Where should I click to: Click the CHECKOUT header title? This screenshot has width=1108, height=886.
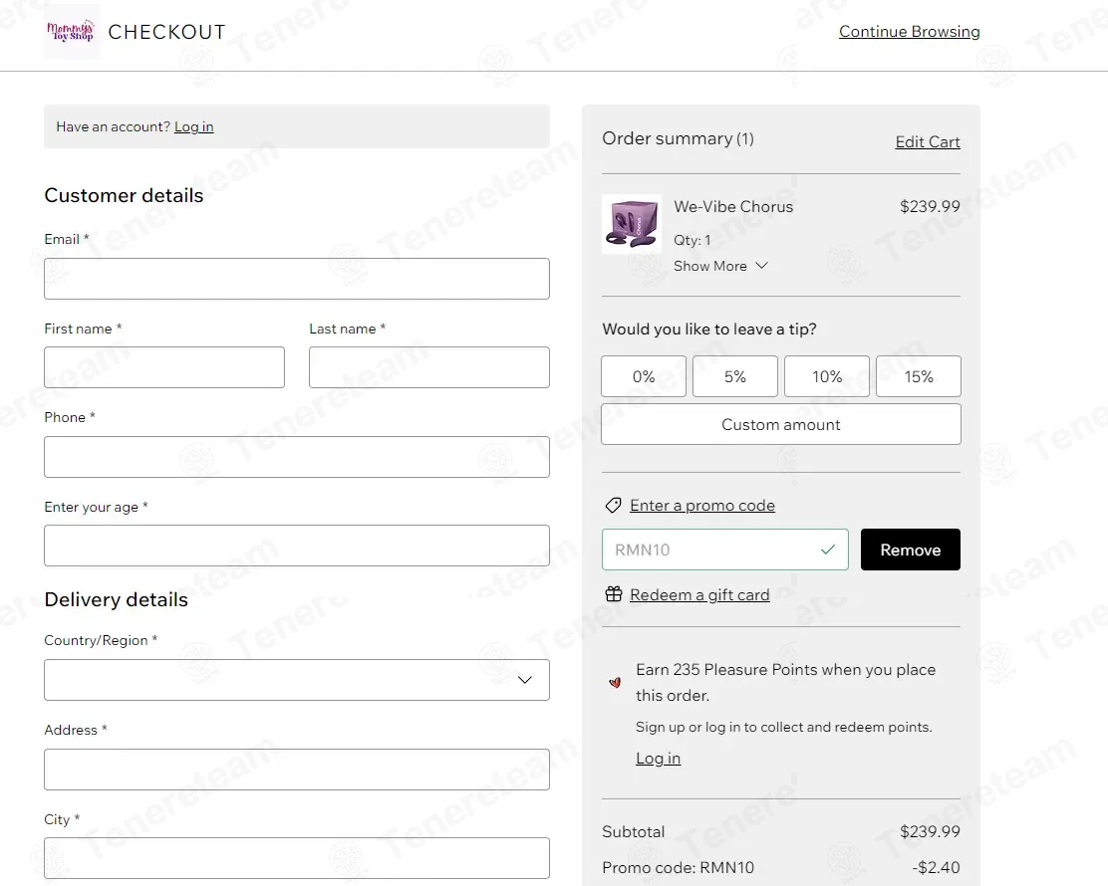[x=166, y=33]
